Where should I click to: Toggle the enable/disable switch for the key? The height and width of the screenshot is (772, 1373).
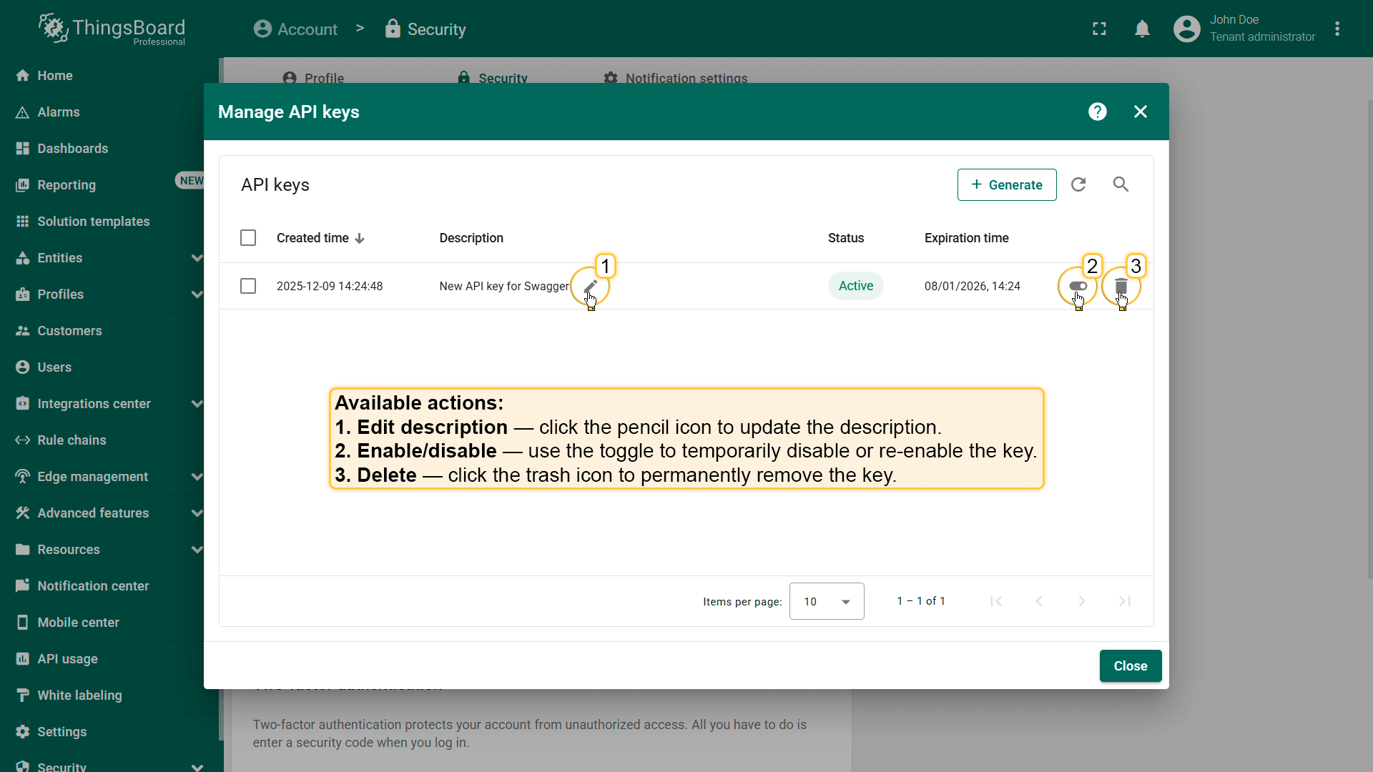pos(1078,286)
